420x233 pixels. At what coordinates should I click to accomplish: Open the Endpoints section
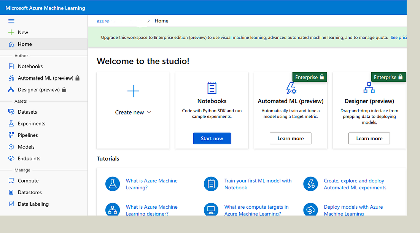[29, 158]
